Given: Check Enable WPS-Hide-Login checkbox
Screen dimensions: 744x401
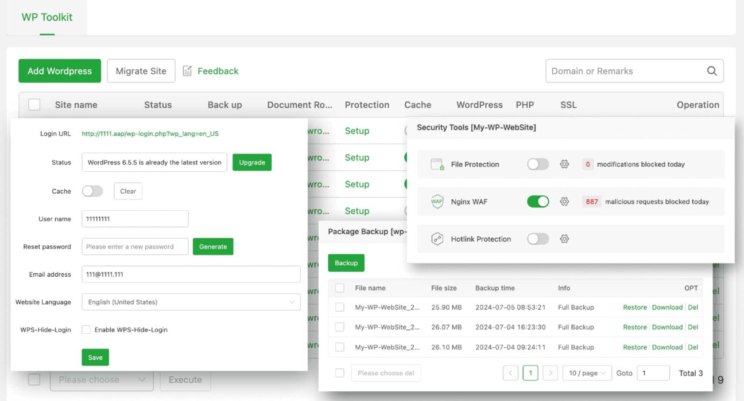Looking at the screenshot, I should click(x=86, y=329).
